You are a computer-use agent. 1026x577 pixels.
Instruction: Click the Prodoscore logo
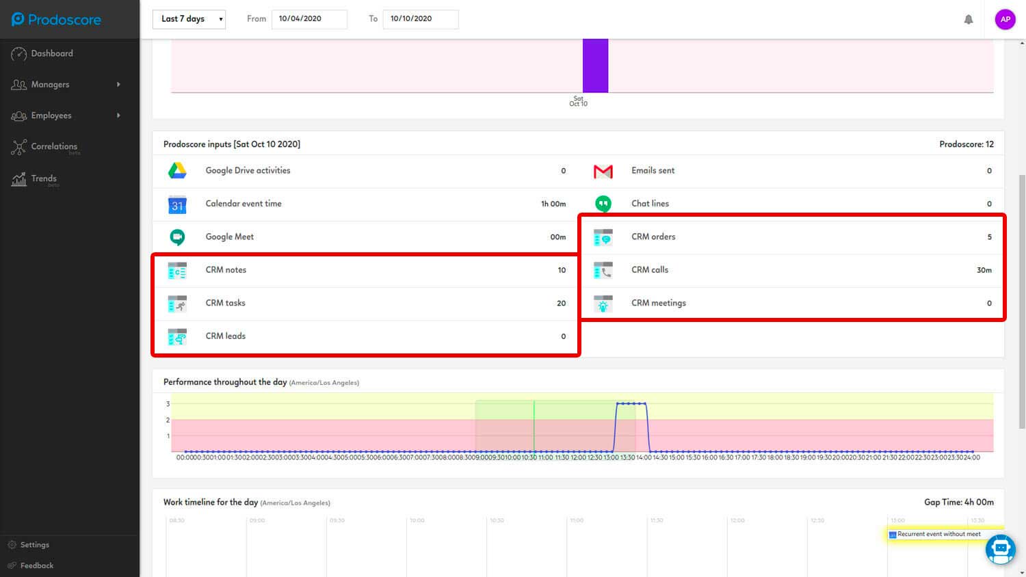(x=56, y=19)
